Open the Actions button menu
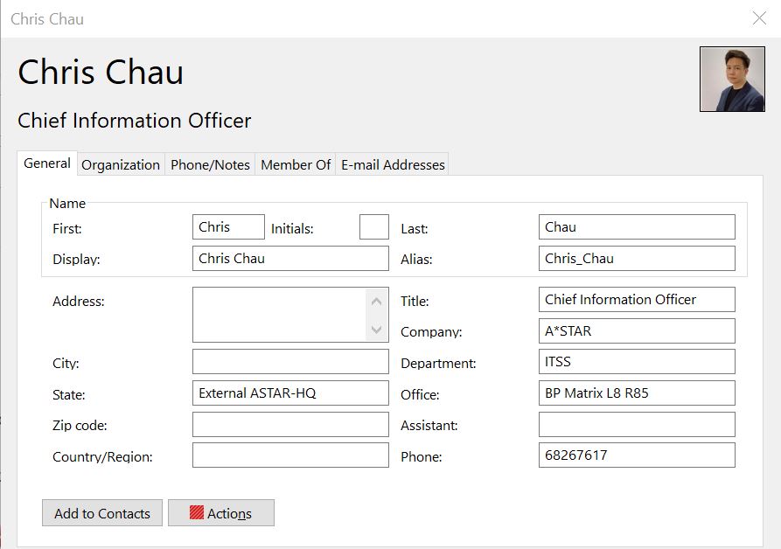 (221, 512)
